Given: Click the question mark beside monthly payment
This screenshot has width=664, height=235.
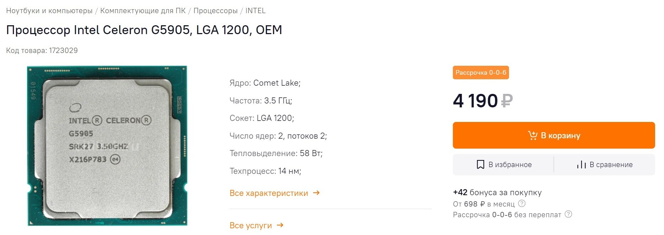Looking at the screenshot, I should [x=521, y=203].
